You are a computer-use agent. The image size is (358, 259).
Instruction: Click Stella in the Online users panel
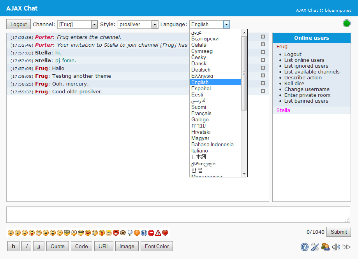283,110
